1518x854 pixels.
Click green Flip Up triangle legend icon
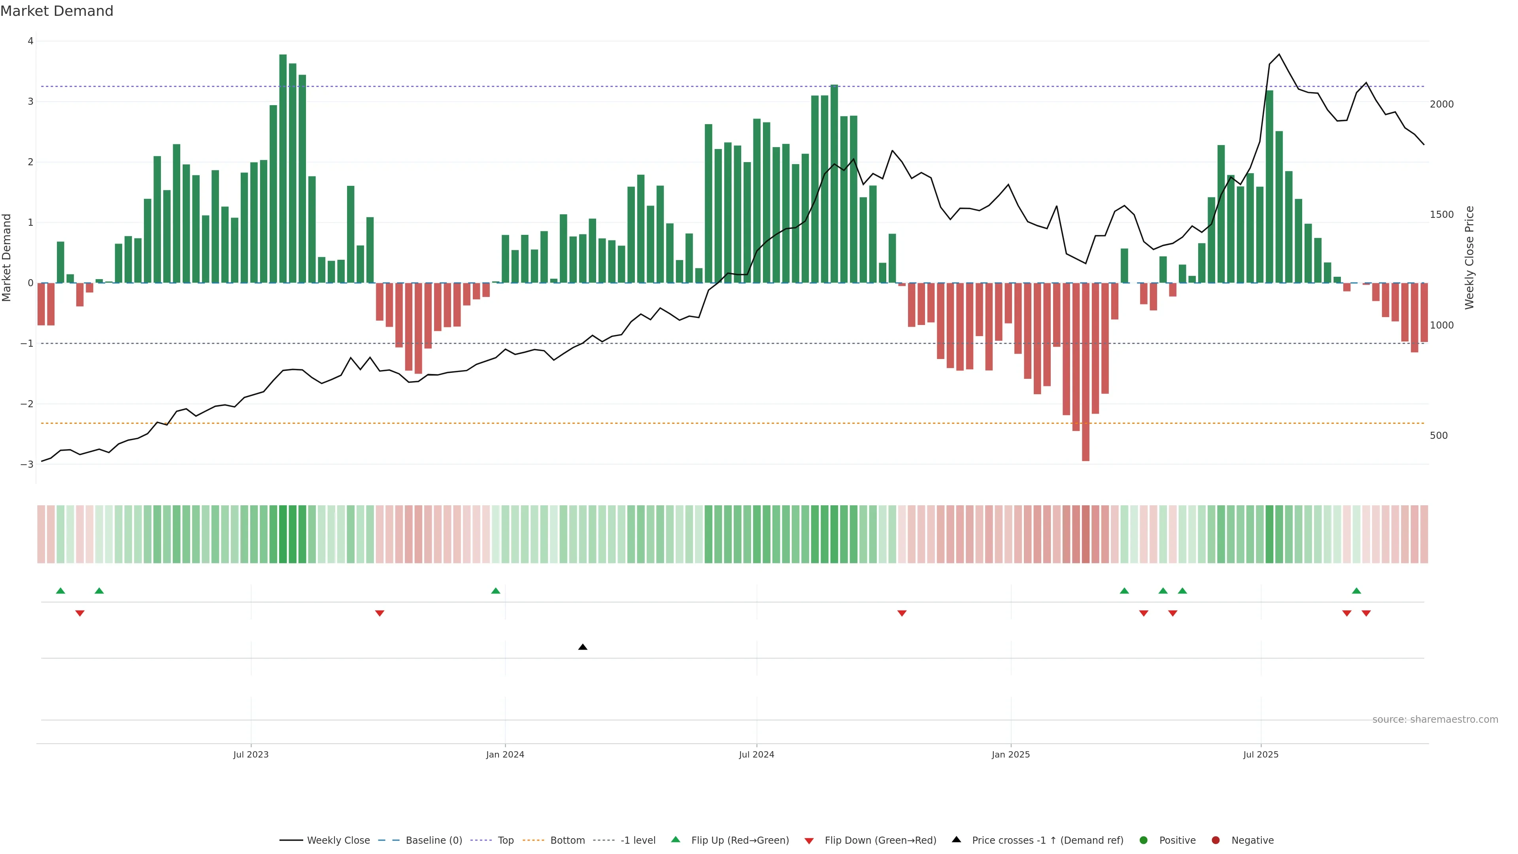point(676,840)
